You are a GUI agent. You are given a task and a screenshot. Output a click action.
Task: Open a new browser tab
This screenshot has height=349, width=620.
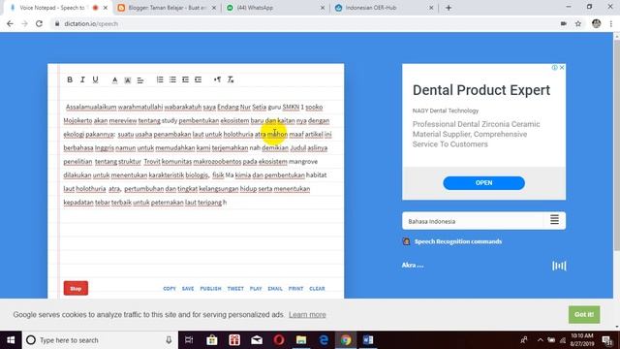pos(449,8)
